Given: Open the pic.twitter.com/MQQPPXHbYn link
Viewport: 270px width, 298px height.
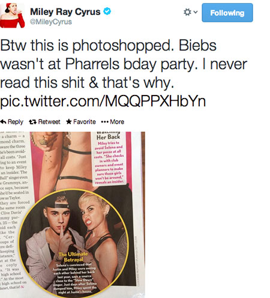Looking at the screenshot, I should (x=103, y=101).
